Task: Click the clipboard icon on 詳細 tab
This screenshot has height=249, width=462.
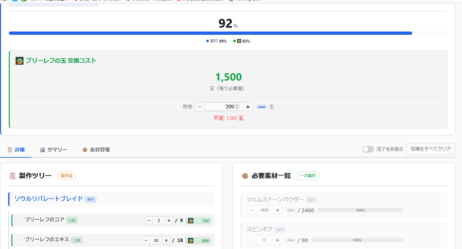Action: [10, 150]
